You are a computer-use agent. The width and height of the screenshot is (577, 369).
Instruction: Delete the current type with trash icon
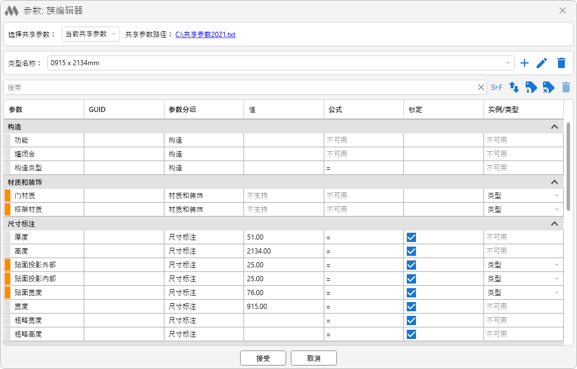[x=561, y=63]
